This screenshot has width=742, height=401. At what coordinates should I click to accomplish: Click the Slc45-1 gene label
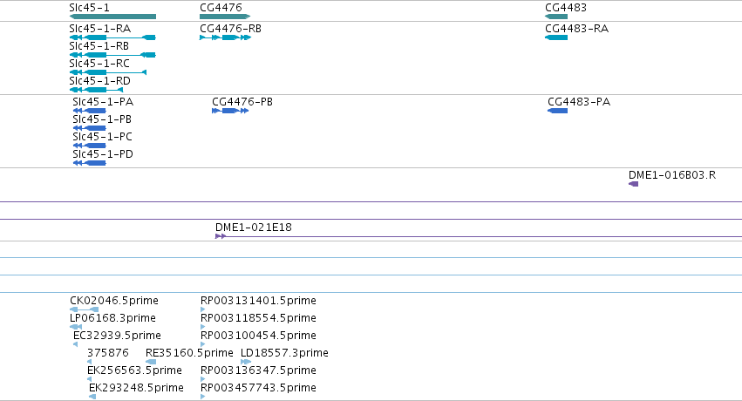[x=89, y=8]
